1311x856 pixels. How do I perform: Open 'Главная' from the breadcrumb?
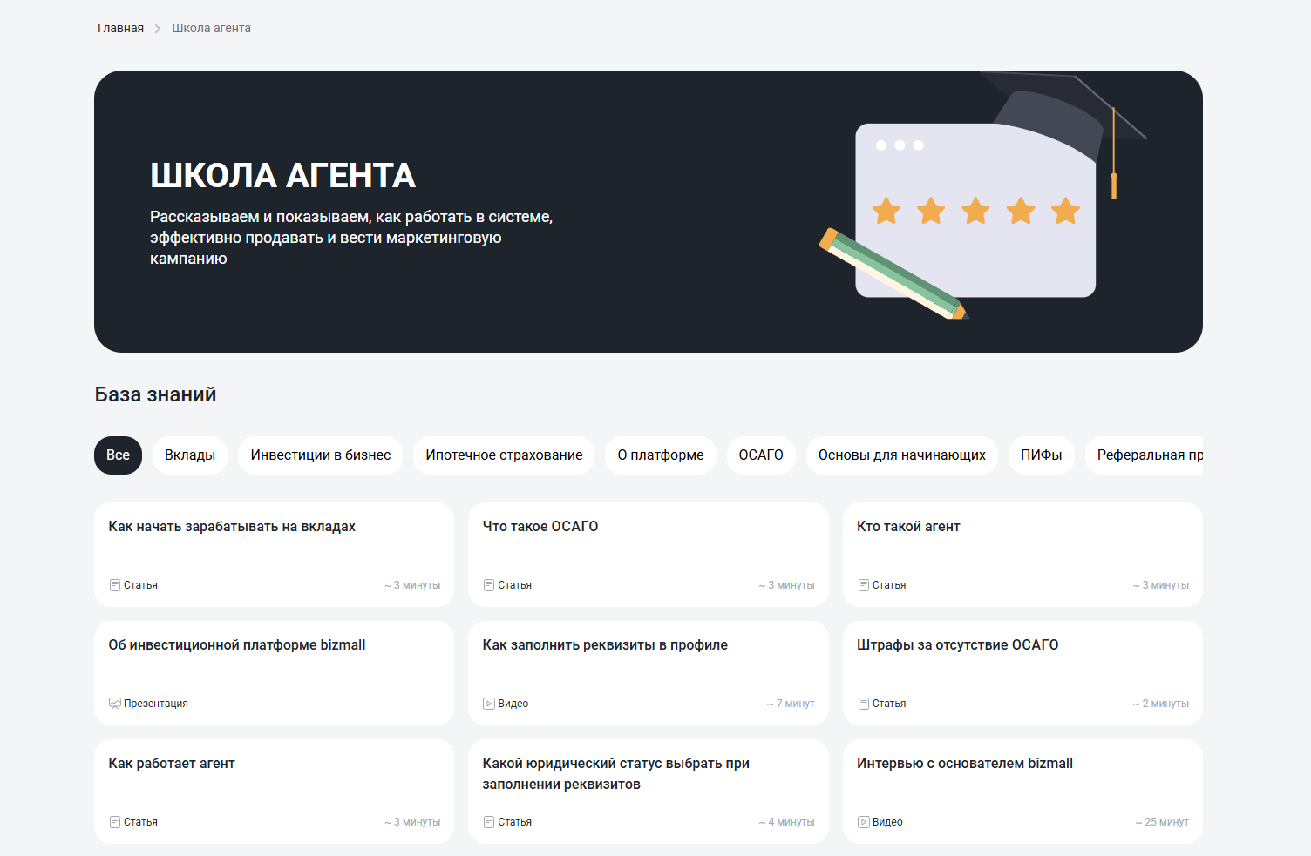coord(120,28)
